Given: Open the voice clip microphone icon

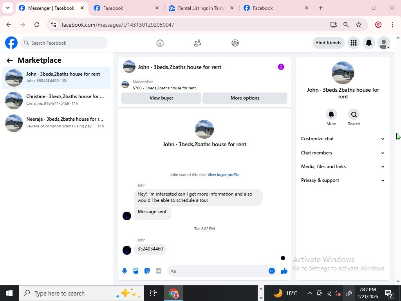Looking at the screenshot, I should coord(125,271).
